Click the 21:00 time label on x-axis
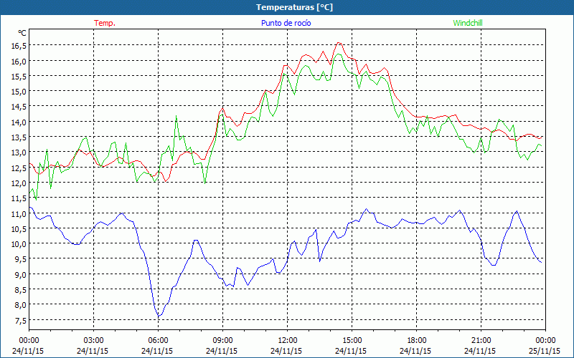Image resolution: width=574 pixels, height=358 pixels. (481, 341)
